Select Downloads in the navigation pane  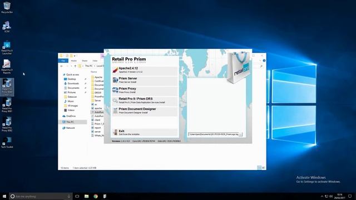(x=73, y=83)
